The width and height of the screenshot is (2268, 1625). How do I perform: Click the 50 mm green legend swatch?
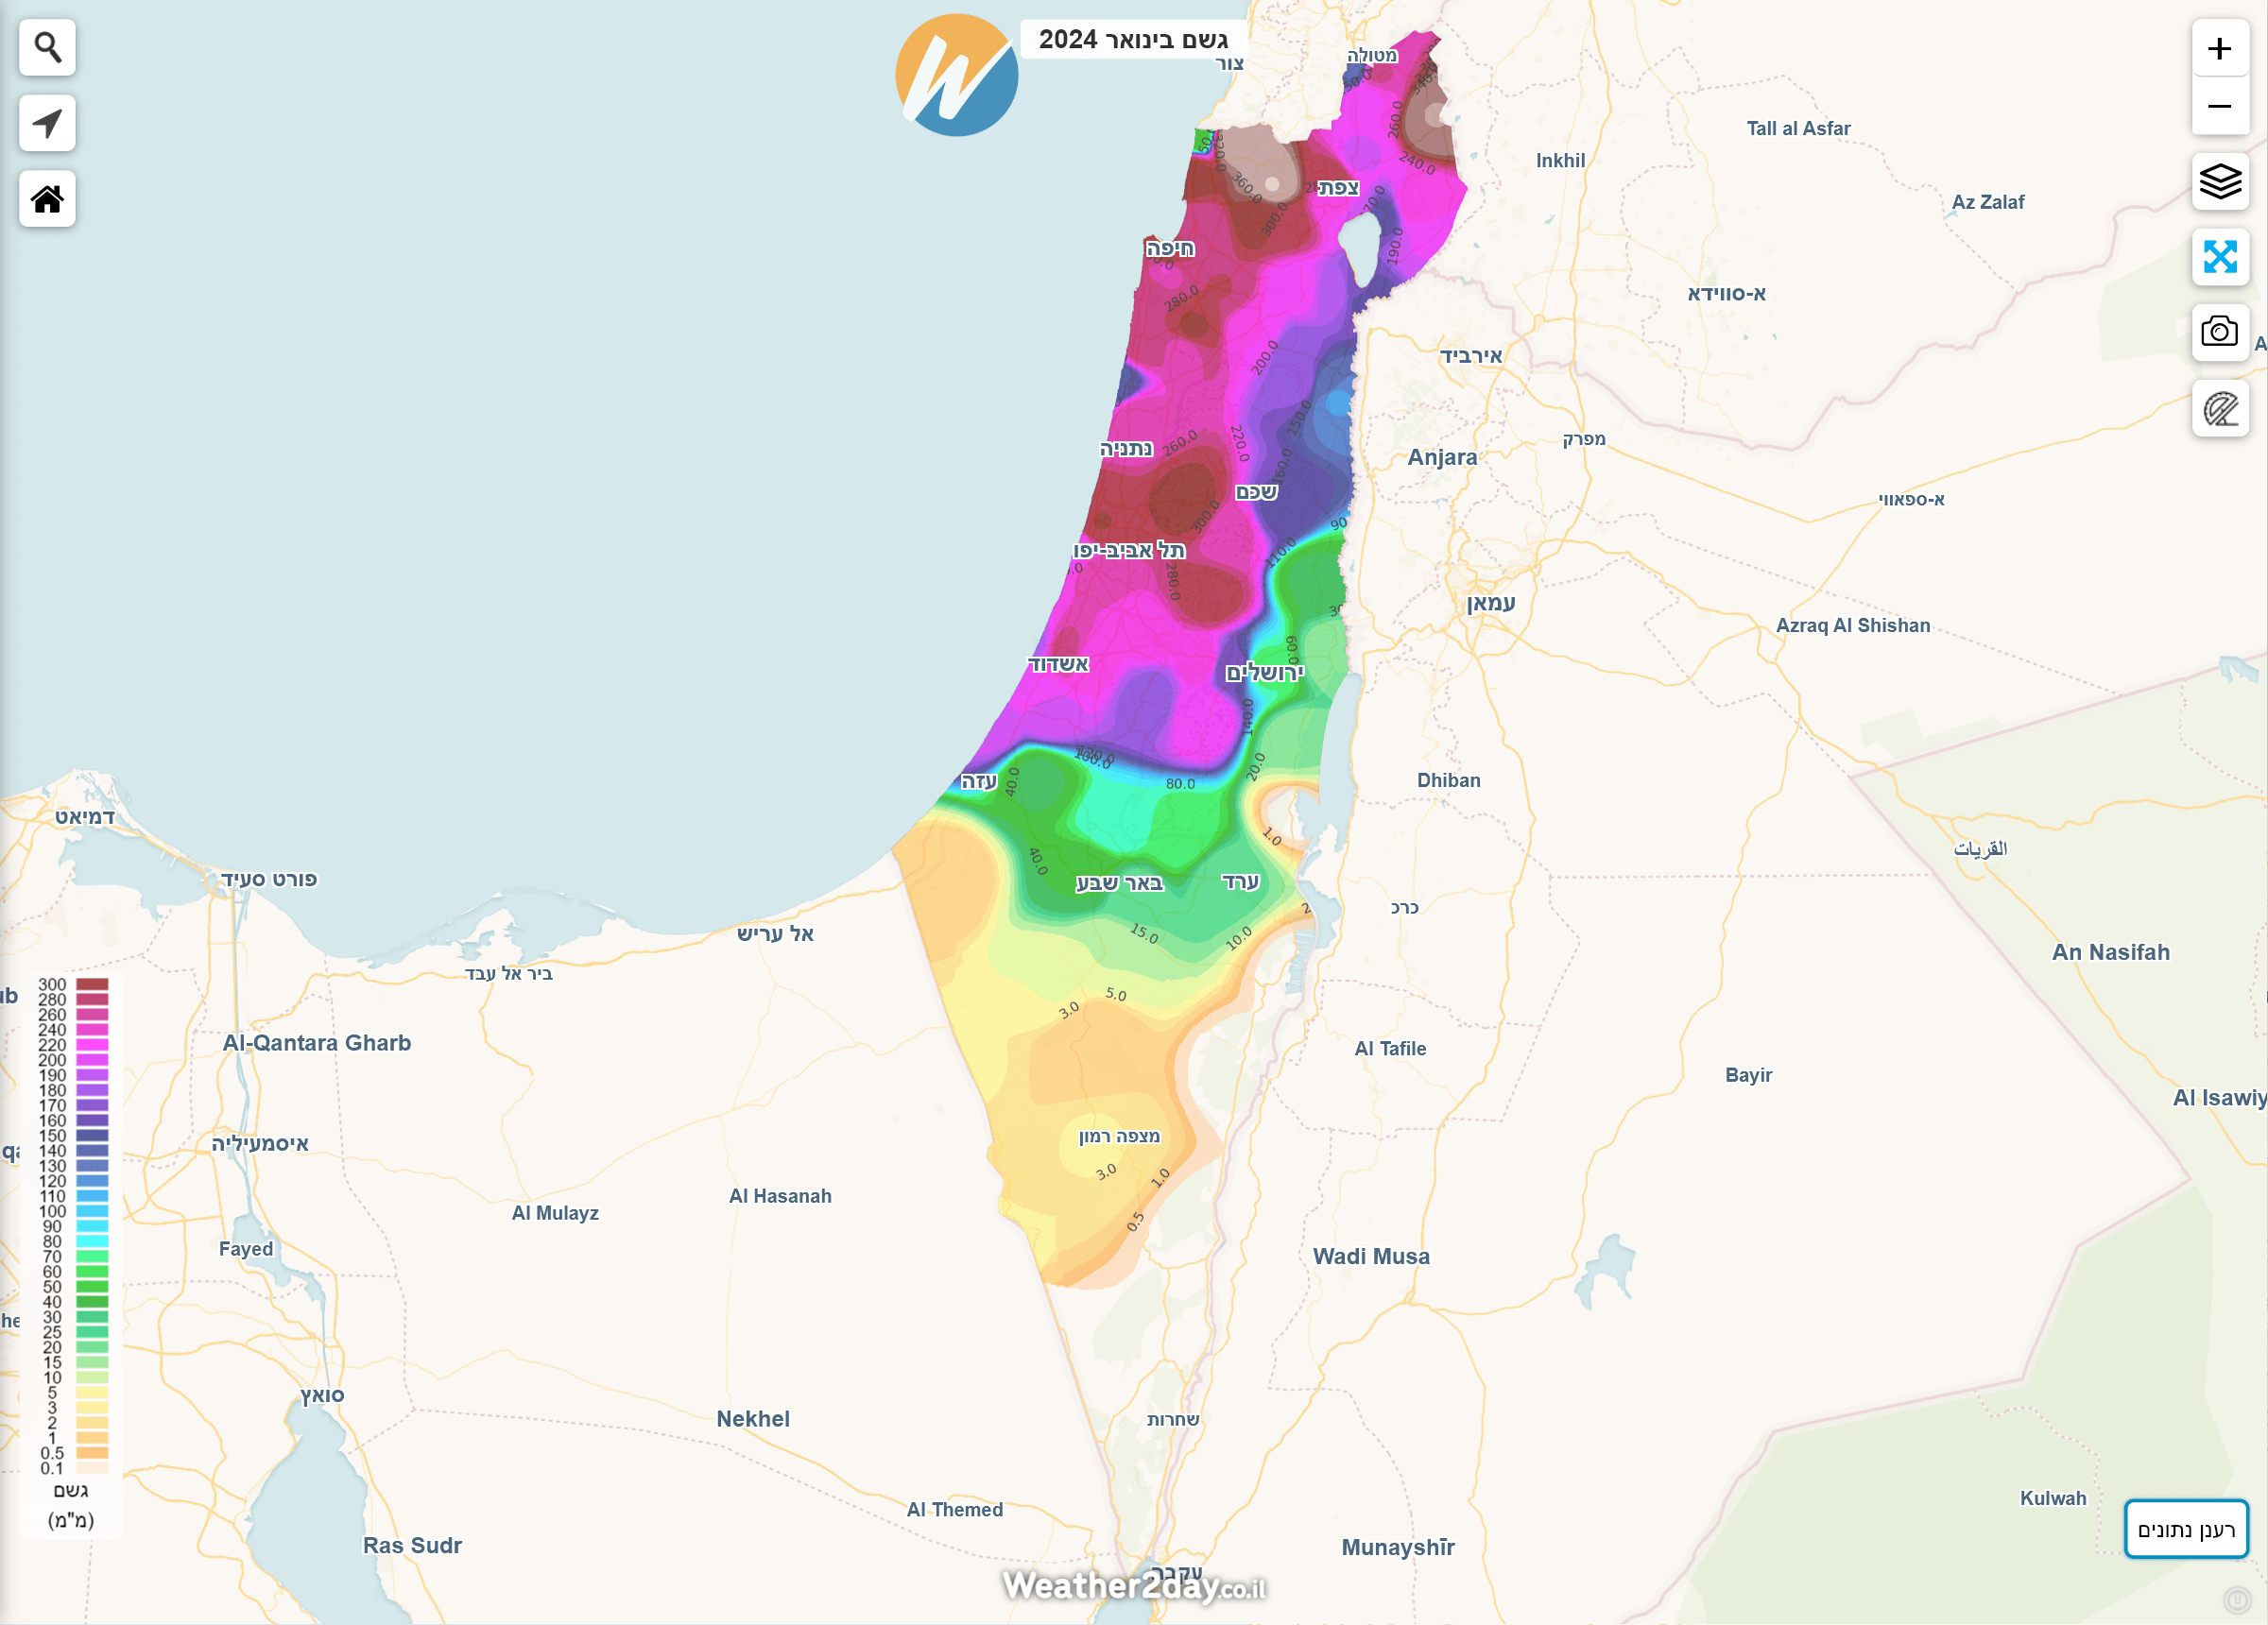[x=92, y=1287]
